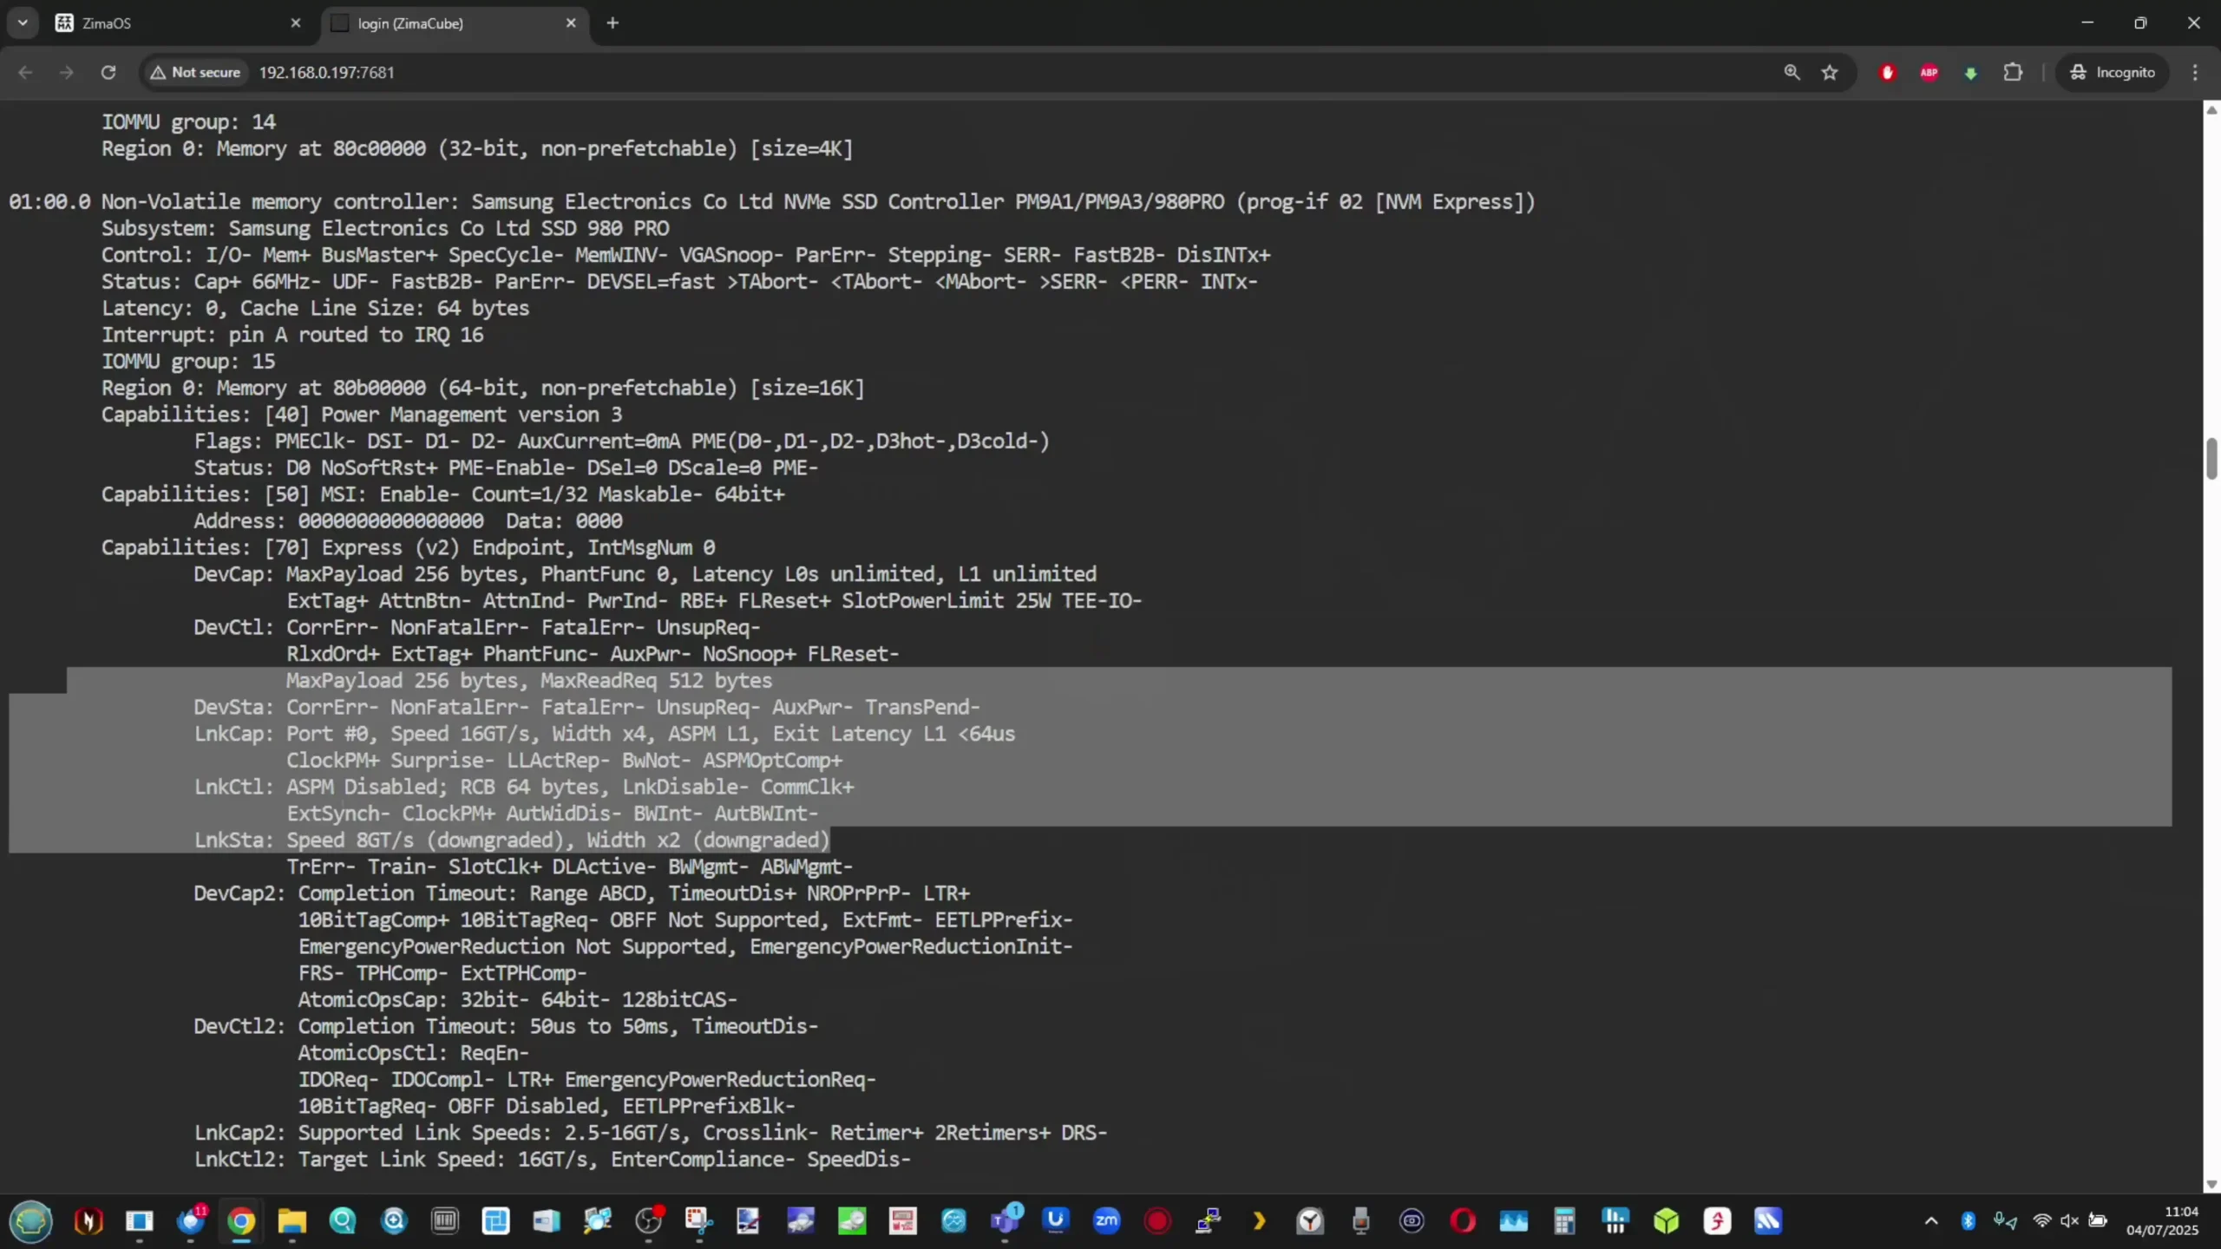Click the 'AtomicOpsCtl: ReqEn-' line
The image size is (2221, 1249).
pos(414,1053)
